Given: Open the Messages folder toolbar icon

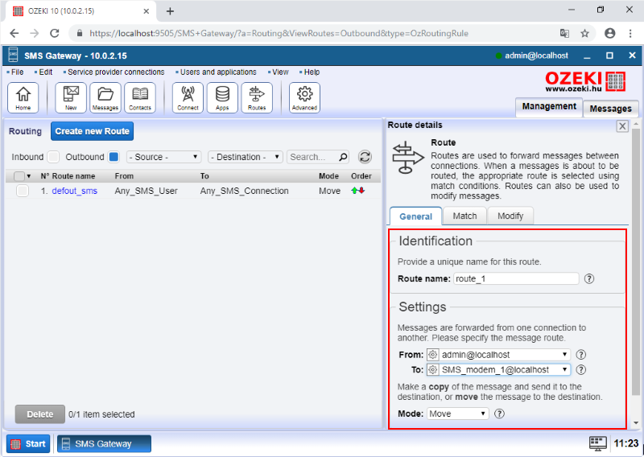Looking at the screenshot, I should [x=105, y=97].
